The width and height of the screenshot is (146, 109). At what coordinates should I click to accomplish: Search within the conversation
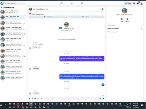127,19
